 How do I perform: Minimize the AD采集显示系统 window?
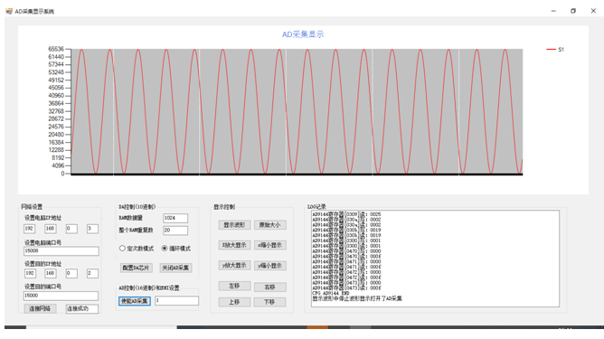click(553, 11)
